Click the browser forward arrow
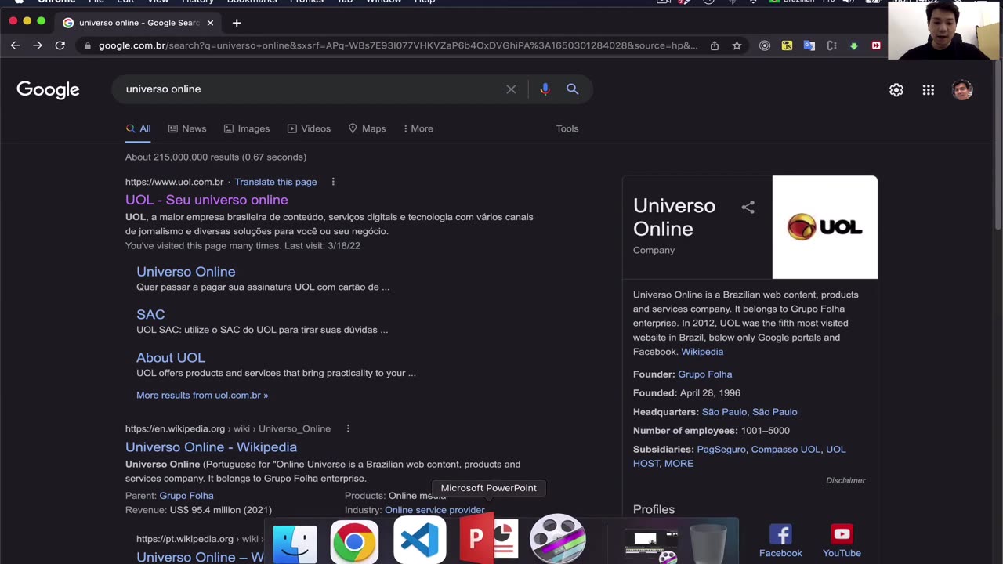The width and height of the screenshot is (1003, 564). point(38,45)
